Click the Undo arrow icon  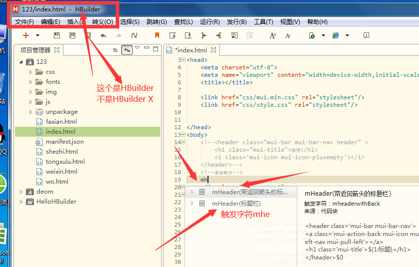tap(103, 35)
